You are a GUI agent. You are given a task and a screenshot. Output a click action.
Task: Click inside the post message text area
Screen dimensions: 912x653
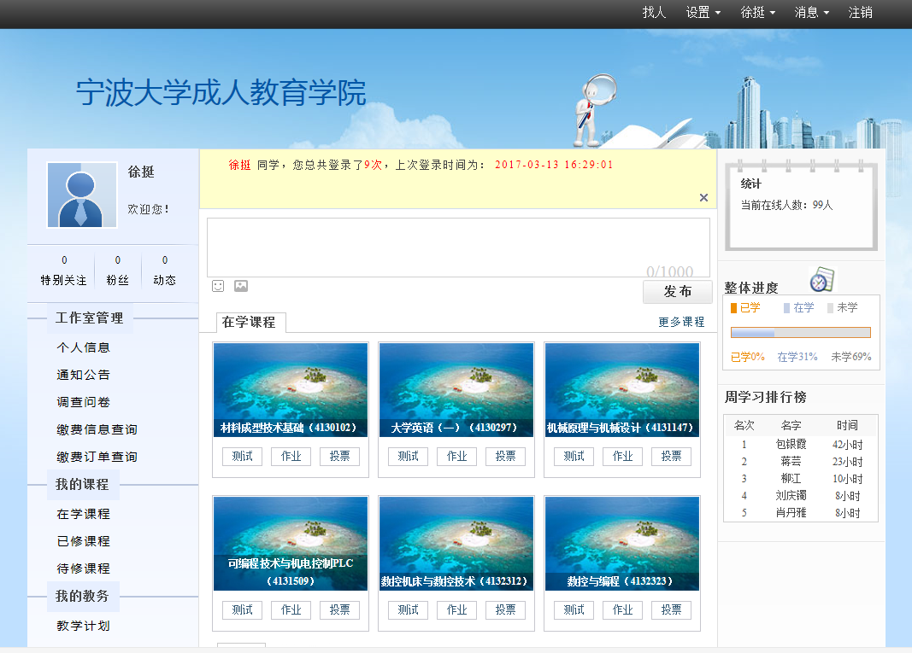pyautogui.click(x=458, y=247)
